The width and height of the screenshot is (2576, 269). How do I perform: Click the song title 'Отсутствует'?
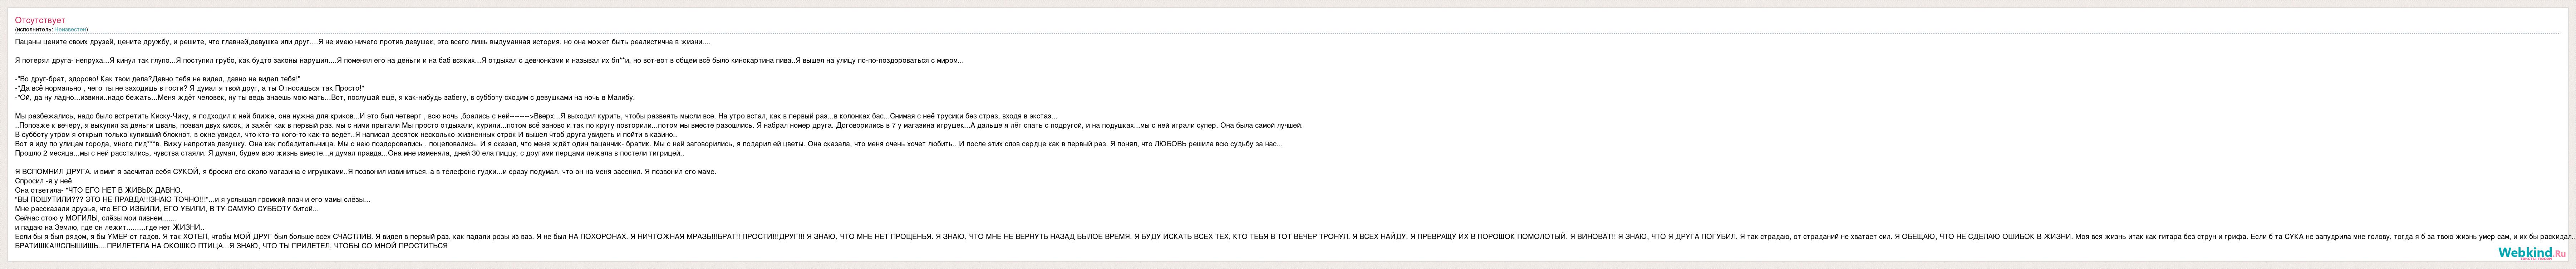pyautogui.click(x=40, y=20)
